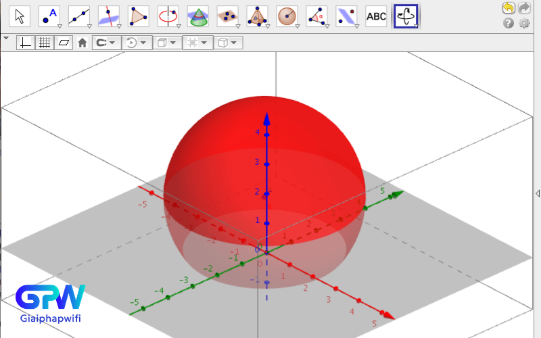The width and height of the screenshot is (541, 338).
Task: Expand the side panel with the right-edge arrow
Action: pos(538,193)
